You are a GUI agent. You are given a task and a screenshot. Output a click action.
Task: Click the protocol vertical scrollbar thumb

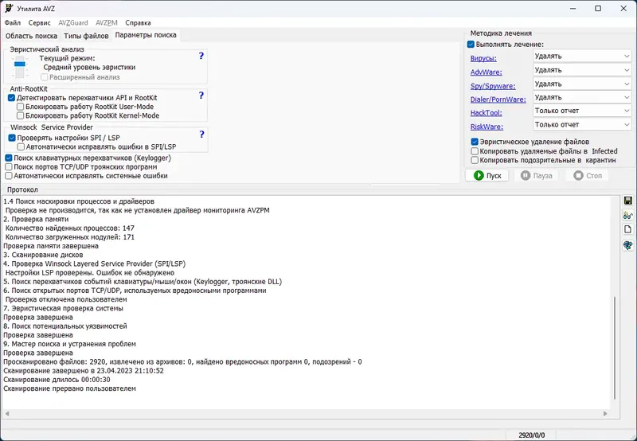615,348
